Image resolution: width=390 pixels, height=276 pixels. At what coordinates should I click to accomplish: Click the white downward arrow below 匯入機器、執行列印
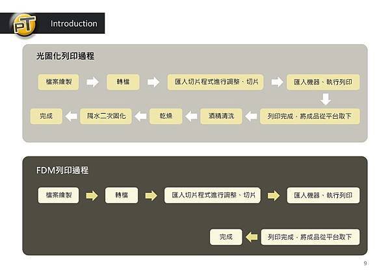pos(326,99)
